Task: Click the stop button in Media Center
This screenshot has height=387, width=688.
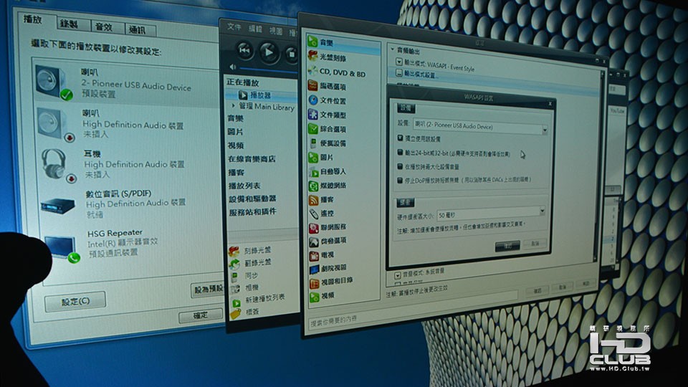Action: pos(291,54)
